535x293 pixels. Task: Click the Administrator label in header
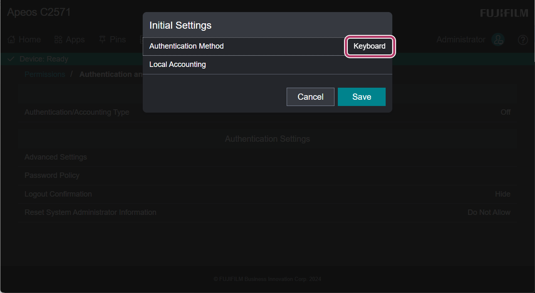pos(461,39)
